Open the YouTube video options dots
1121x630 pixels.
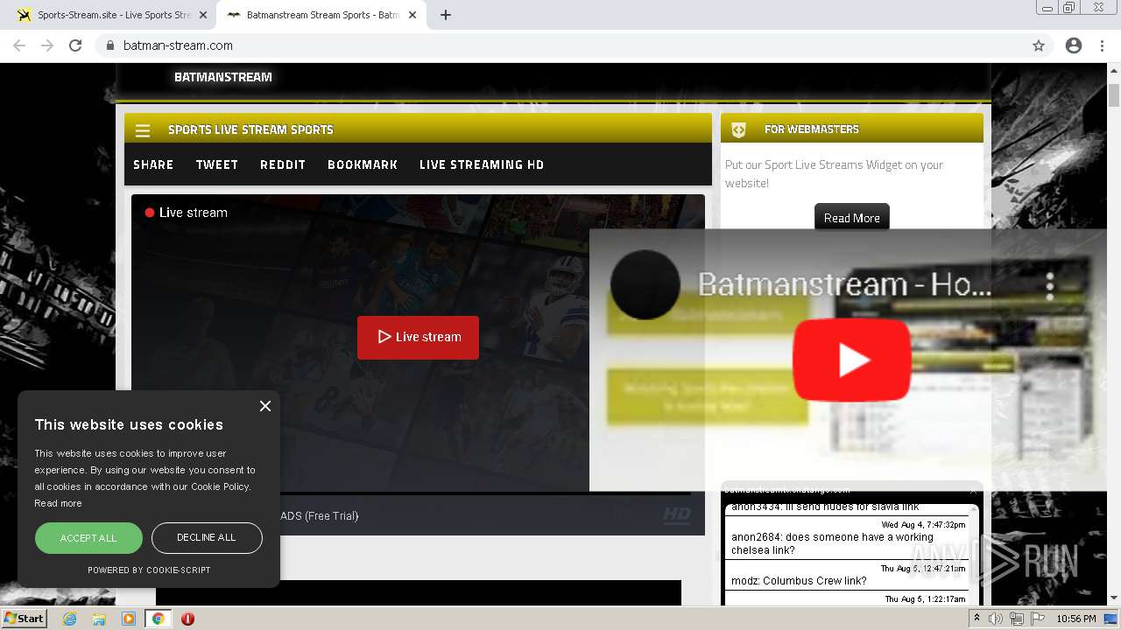pos(1049,285)
